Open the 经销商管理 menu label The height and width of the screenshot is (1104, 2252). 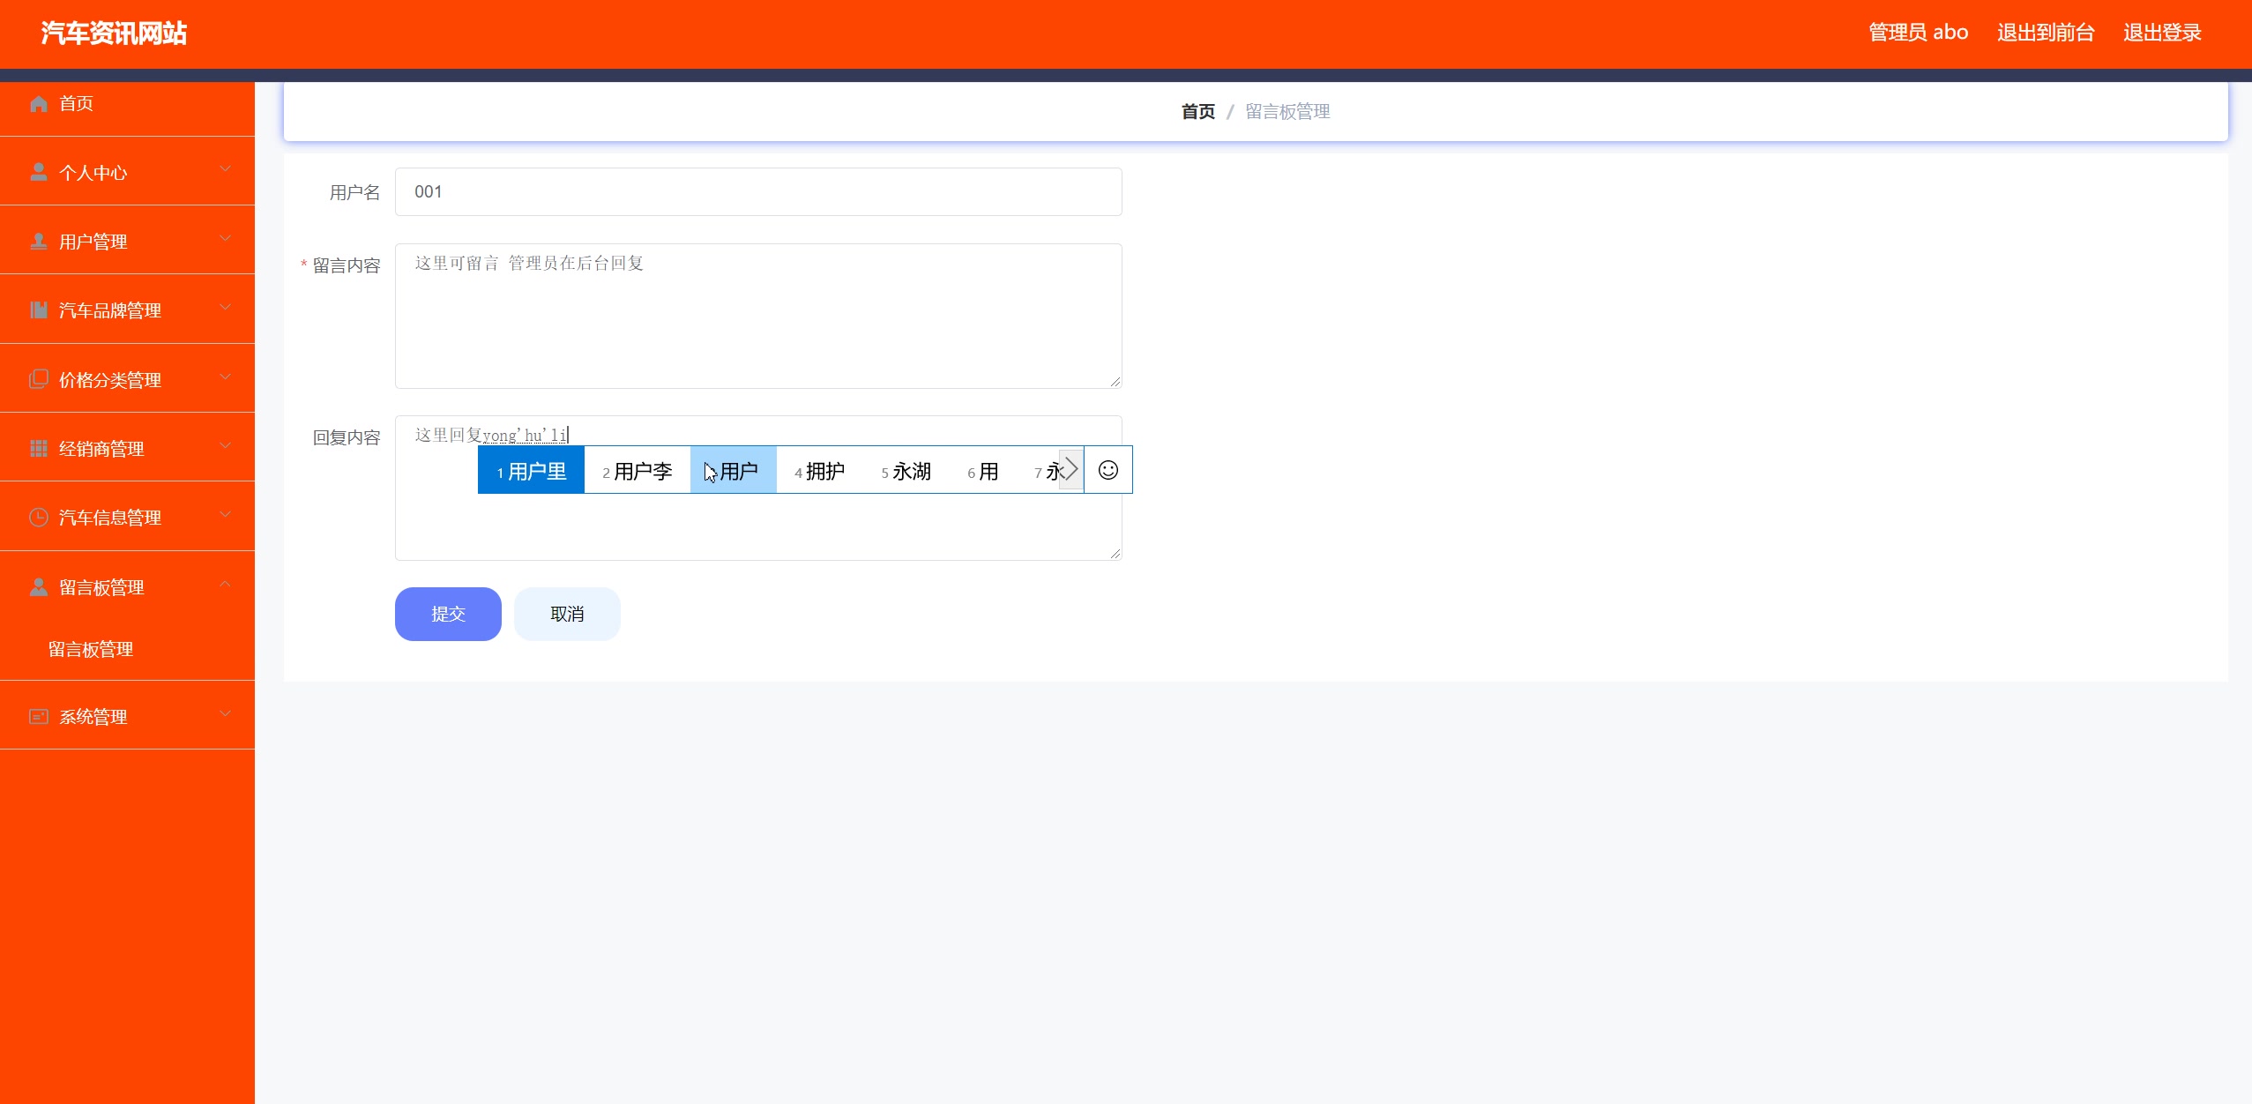(x=101, y=449)
